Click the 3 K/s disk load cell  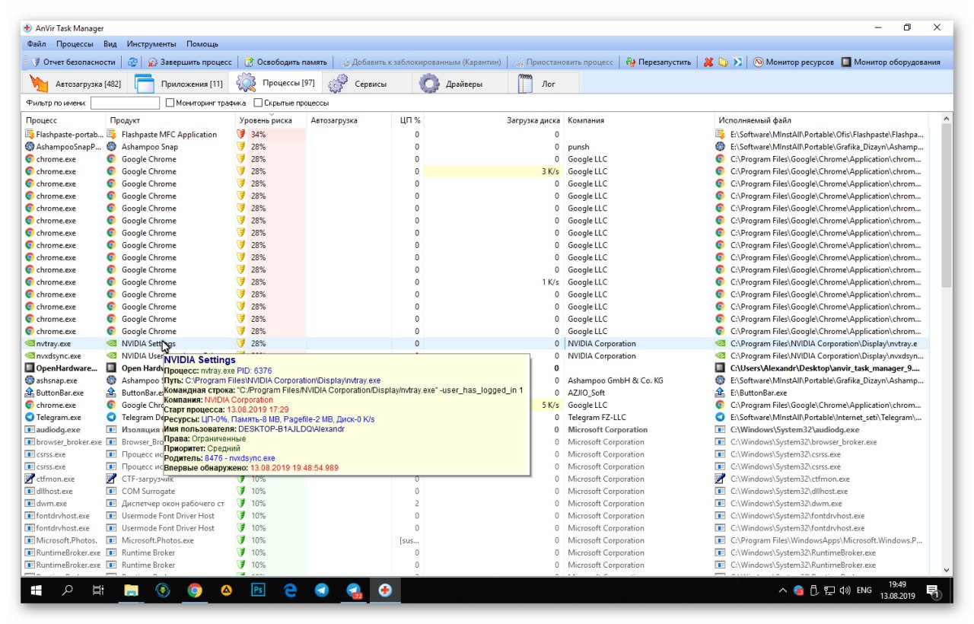tap(495, 171)
